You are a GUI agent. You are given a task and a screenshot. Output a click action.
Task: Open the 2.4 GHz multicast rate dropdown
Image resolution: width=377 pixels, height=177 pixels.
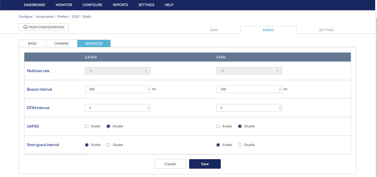click(x=117, y=71)
